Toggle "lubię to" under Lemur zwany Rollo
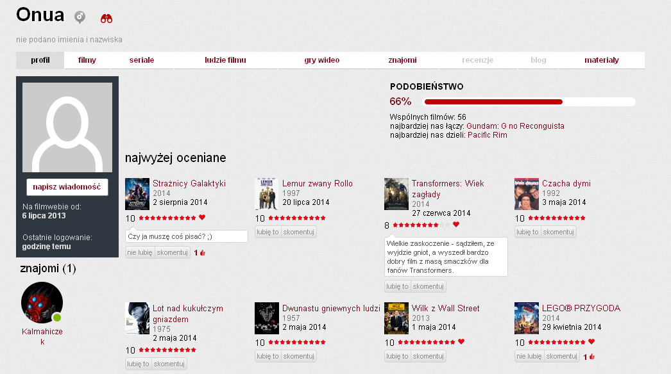671x374 pixels. coord(267,232)
